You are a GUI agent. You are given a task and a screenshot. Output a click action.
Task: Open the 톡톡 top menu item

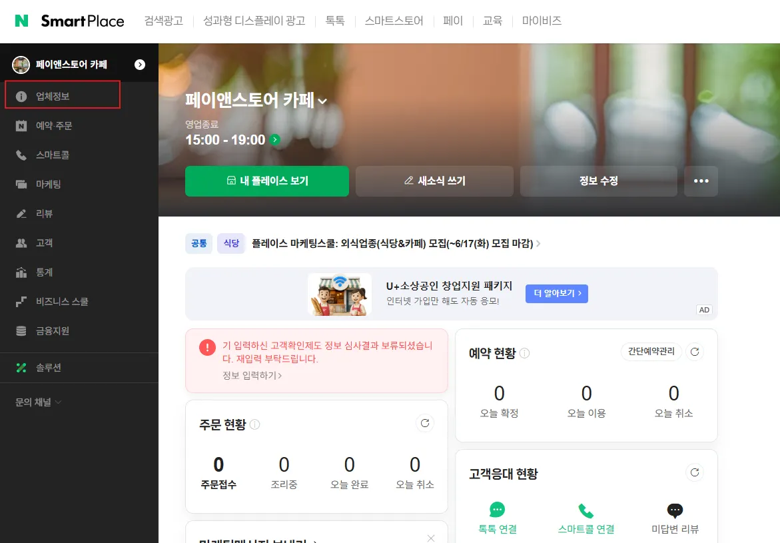click(335, 21)
